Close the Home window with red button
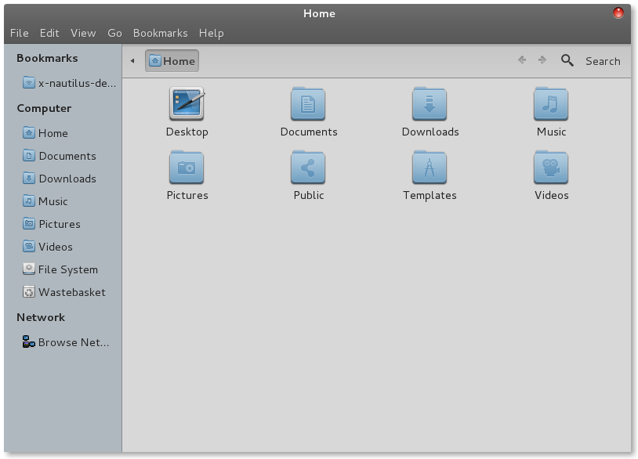638x459 pixels. 618,13
